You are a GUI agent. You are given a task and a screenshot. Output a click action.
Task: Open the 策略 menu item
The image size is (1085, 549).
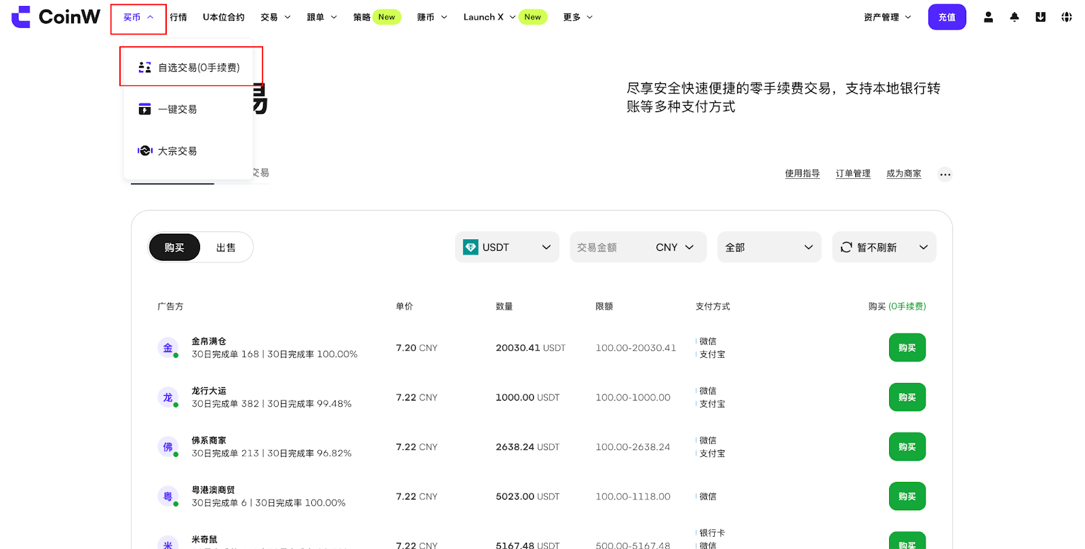[362, 18]
